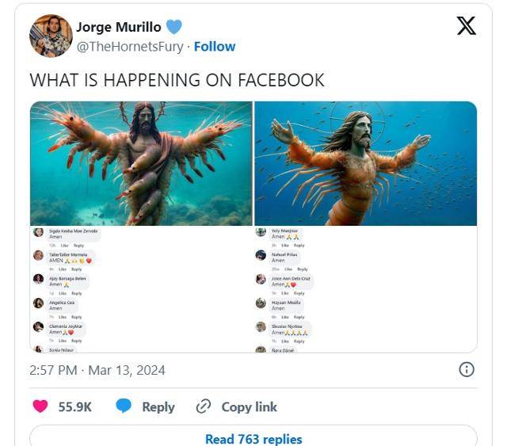Click the copy link chain icon

click(204, 406)
